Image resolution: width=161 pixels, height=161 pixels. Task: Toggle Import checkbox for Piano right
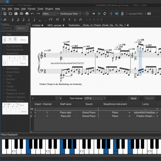click(x=35, y=113)
